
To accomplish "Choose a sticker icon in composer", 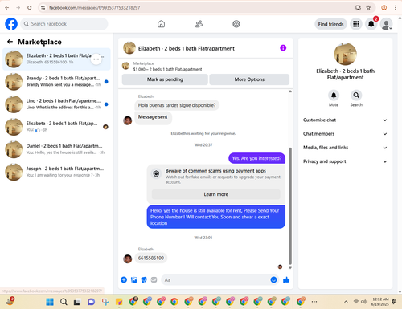I will [144, 280].
